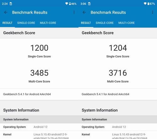This screenshot has width=157, height=139.
Task: Switch to SINGLE-CORE tab on left screen
Action: point(26,23)
